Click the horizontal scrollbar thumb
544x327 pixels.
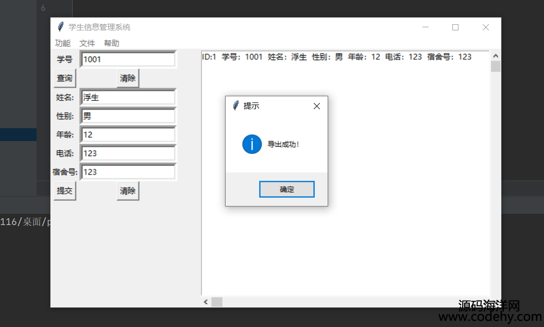217,302
